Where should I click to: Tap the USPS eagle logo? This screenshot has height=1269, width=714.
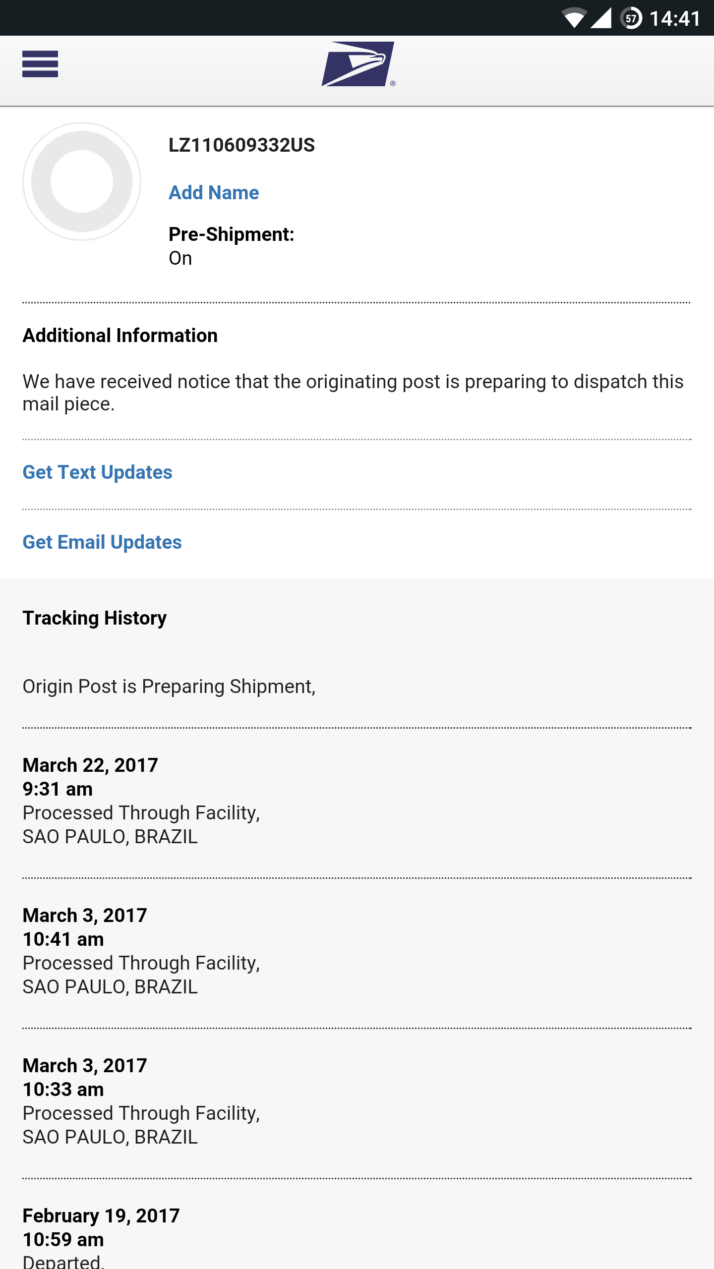coord(358,64)
